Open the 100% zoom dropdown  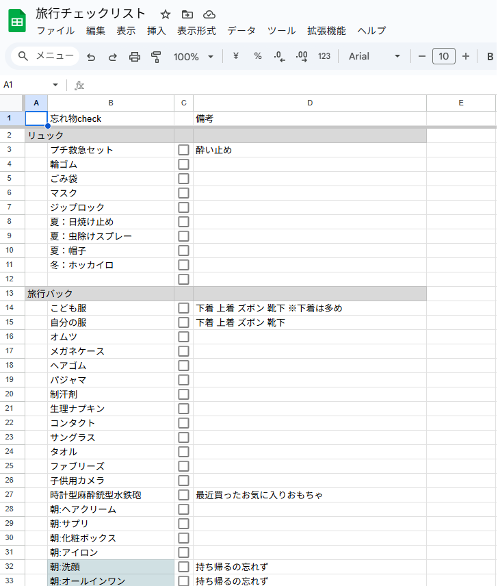pos(194,57)
